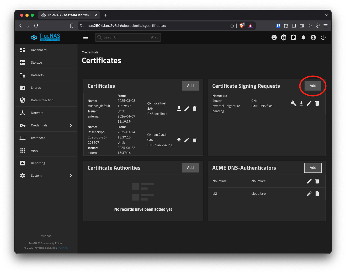Open the browser main menu

point(326,26)
